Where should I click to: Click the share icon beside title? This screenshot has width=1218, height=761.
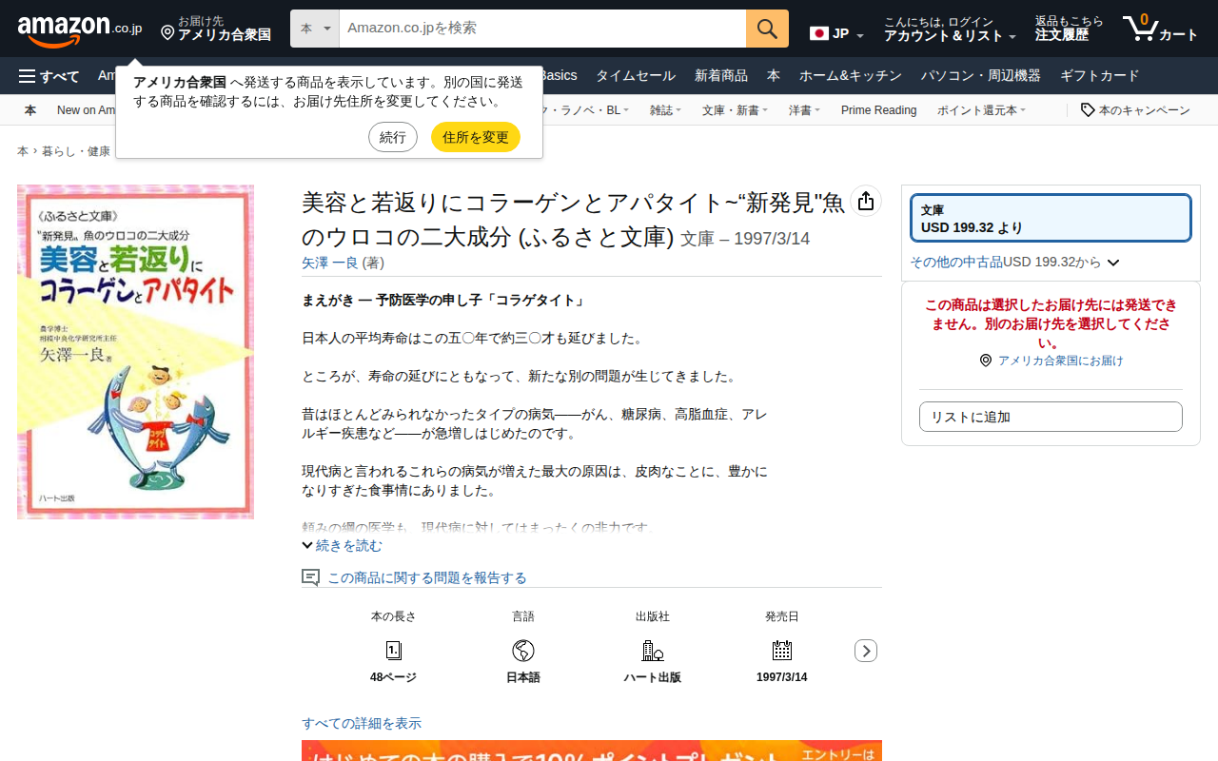tap(866, 201)
